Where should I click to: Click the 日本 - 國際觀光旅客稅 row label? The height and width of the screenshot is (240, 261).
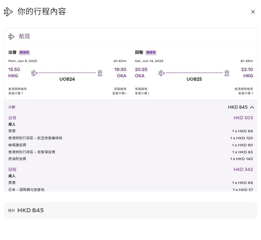tap(26, 190)
